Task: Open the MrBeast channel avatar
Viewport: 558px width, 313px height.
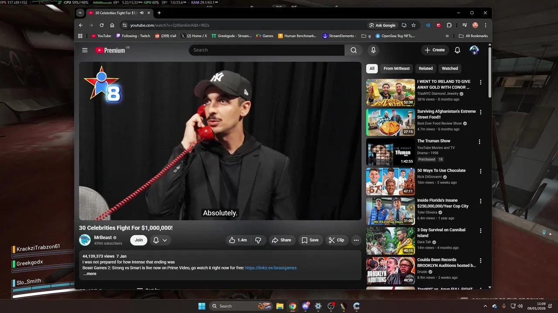Action: pyautogui.click(x=85, y=240)
